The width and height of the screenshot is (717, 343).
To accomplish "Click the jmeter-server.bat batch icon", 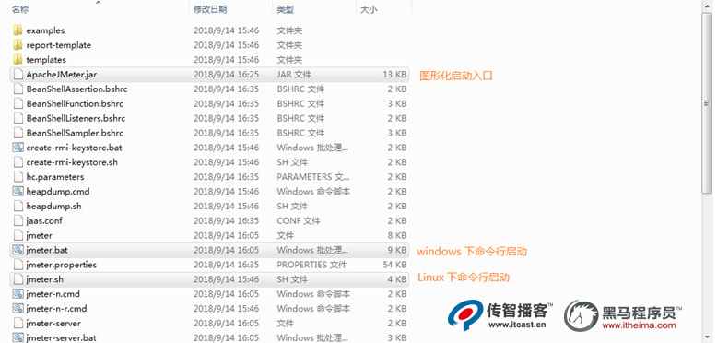I will click(x=18, y=338).
